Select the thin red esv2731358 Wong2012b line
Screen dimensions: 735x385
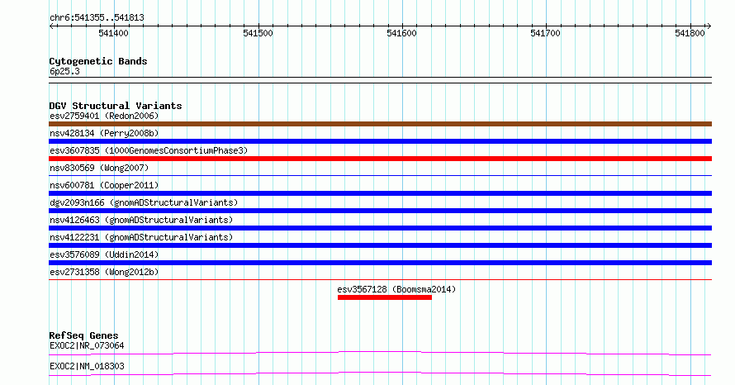(x=380, y=280)
